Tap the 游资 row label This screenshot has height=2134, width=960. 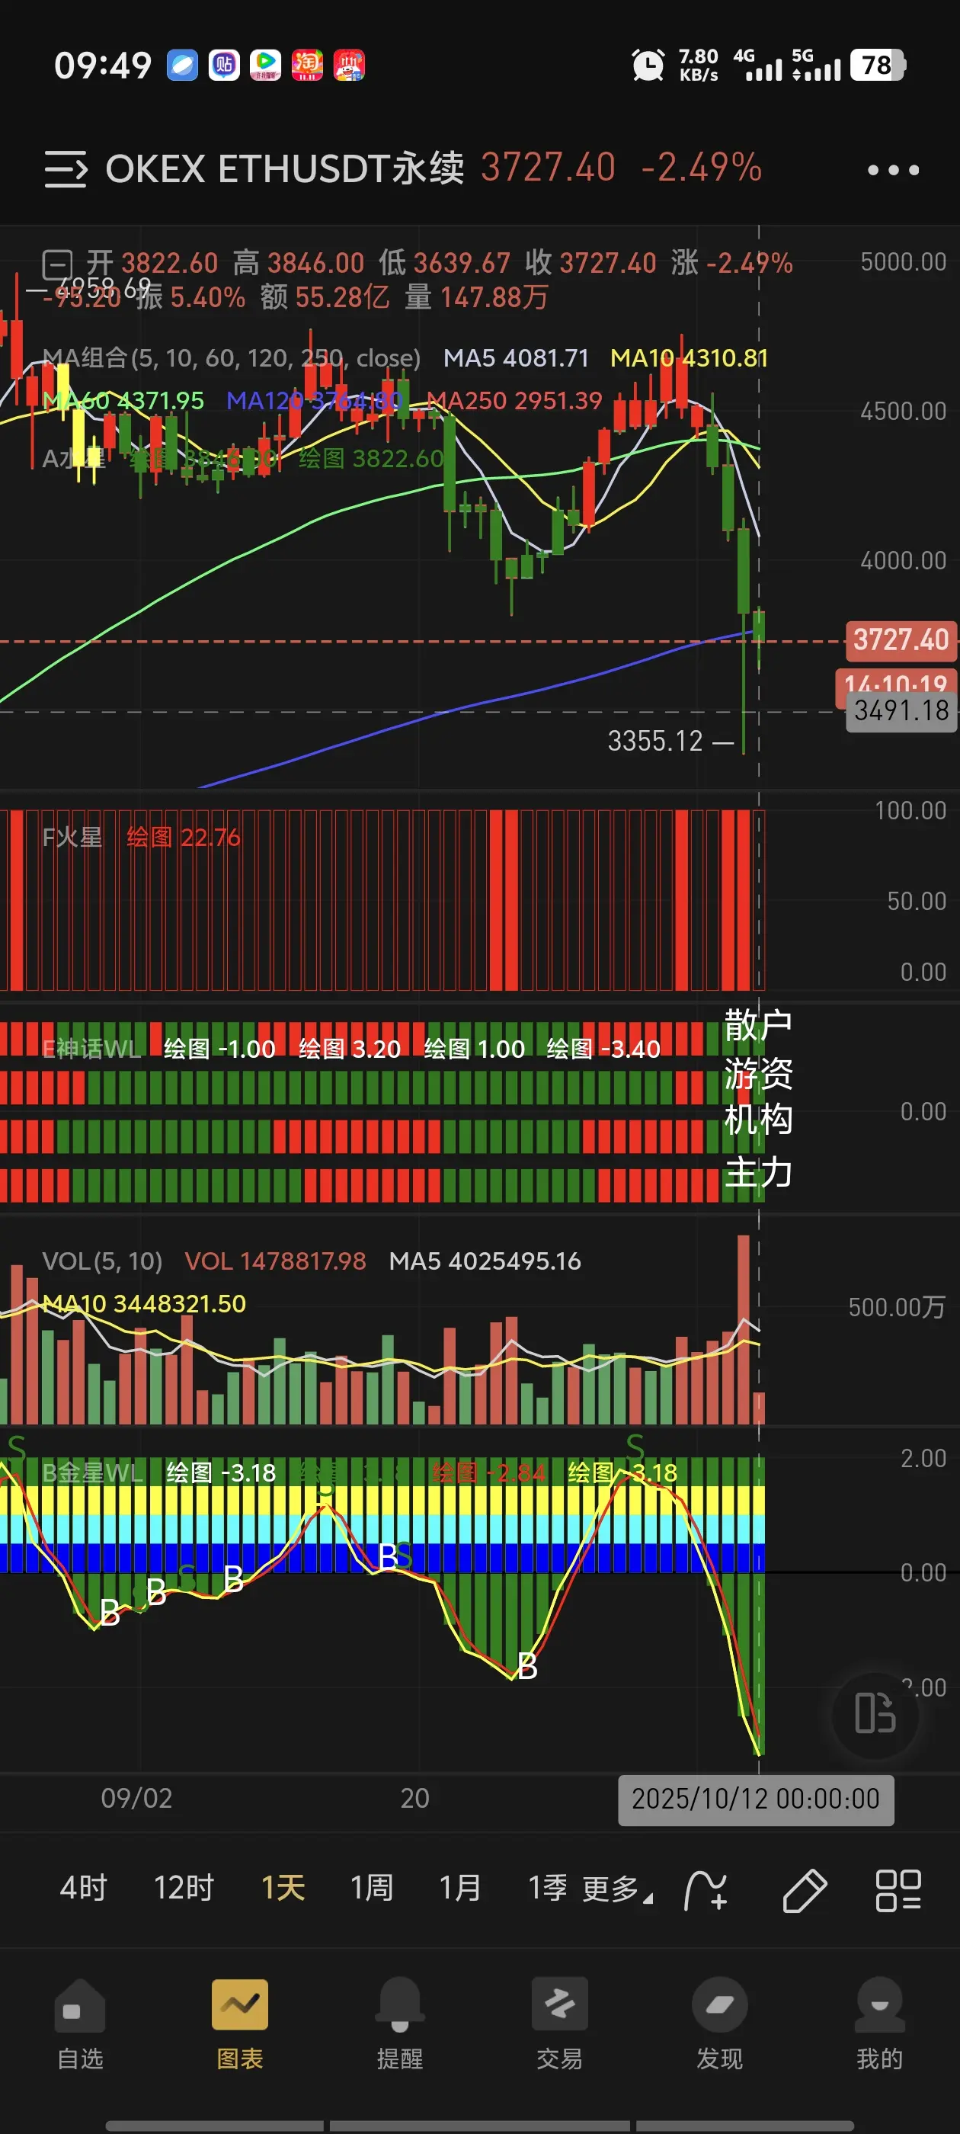pos(758,1073)
